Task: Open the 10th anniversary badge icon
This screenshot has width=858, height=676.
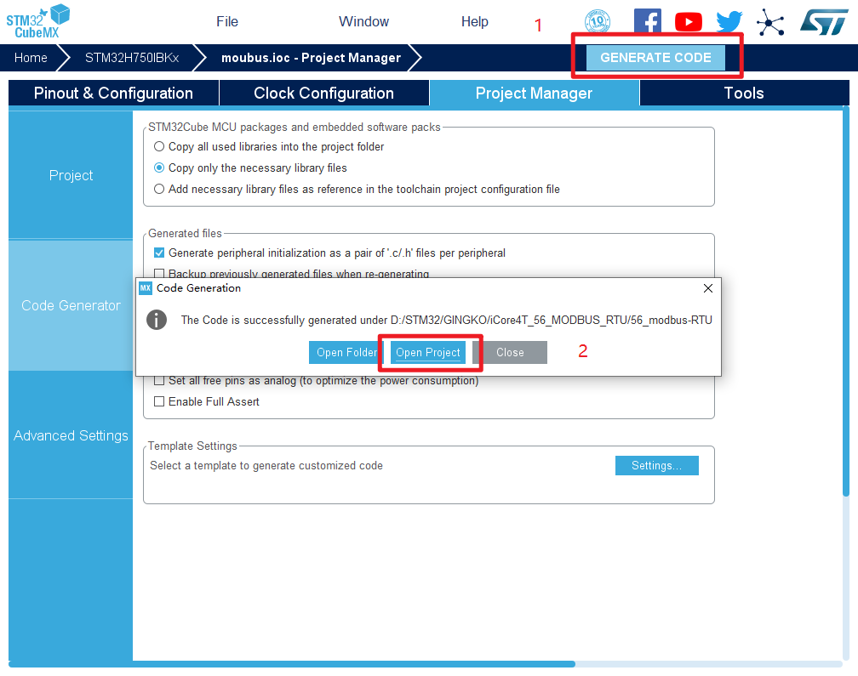Action: coord(598,23)
